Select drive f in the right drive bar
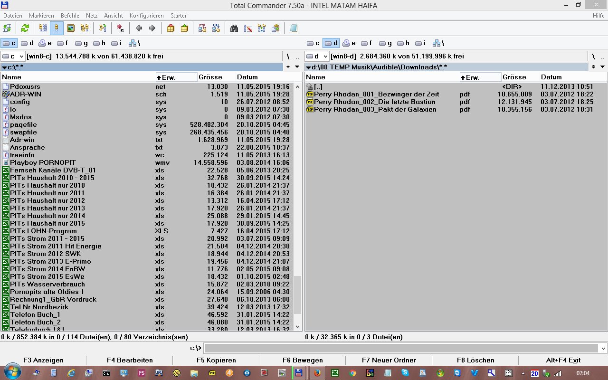 [367, 43]
